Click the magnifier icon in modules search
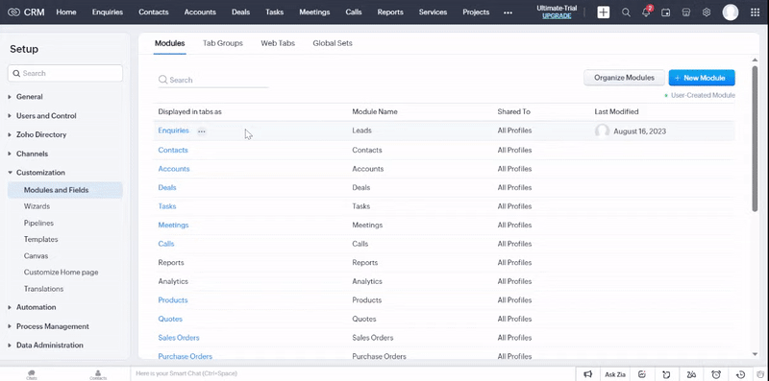The height and width of the screenshot is (381, 769). click(x=162, y=80)
